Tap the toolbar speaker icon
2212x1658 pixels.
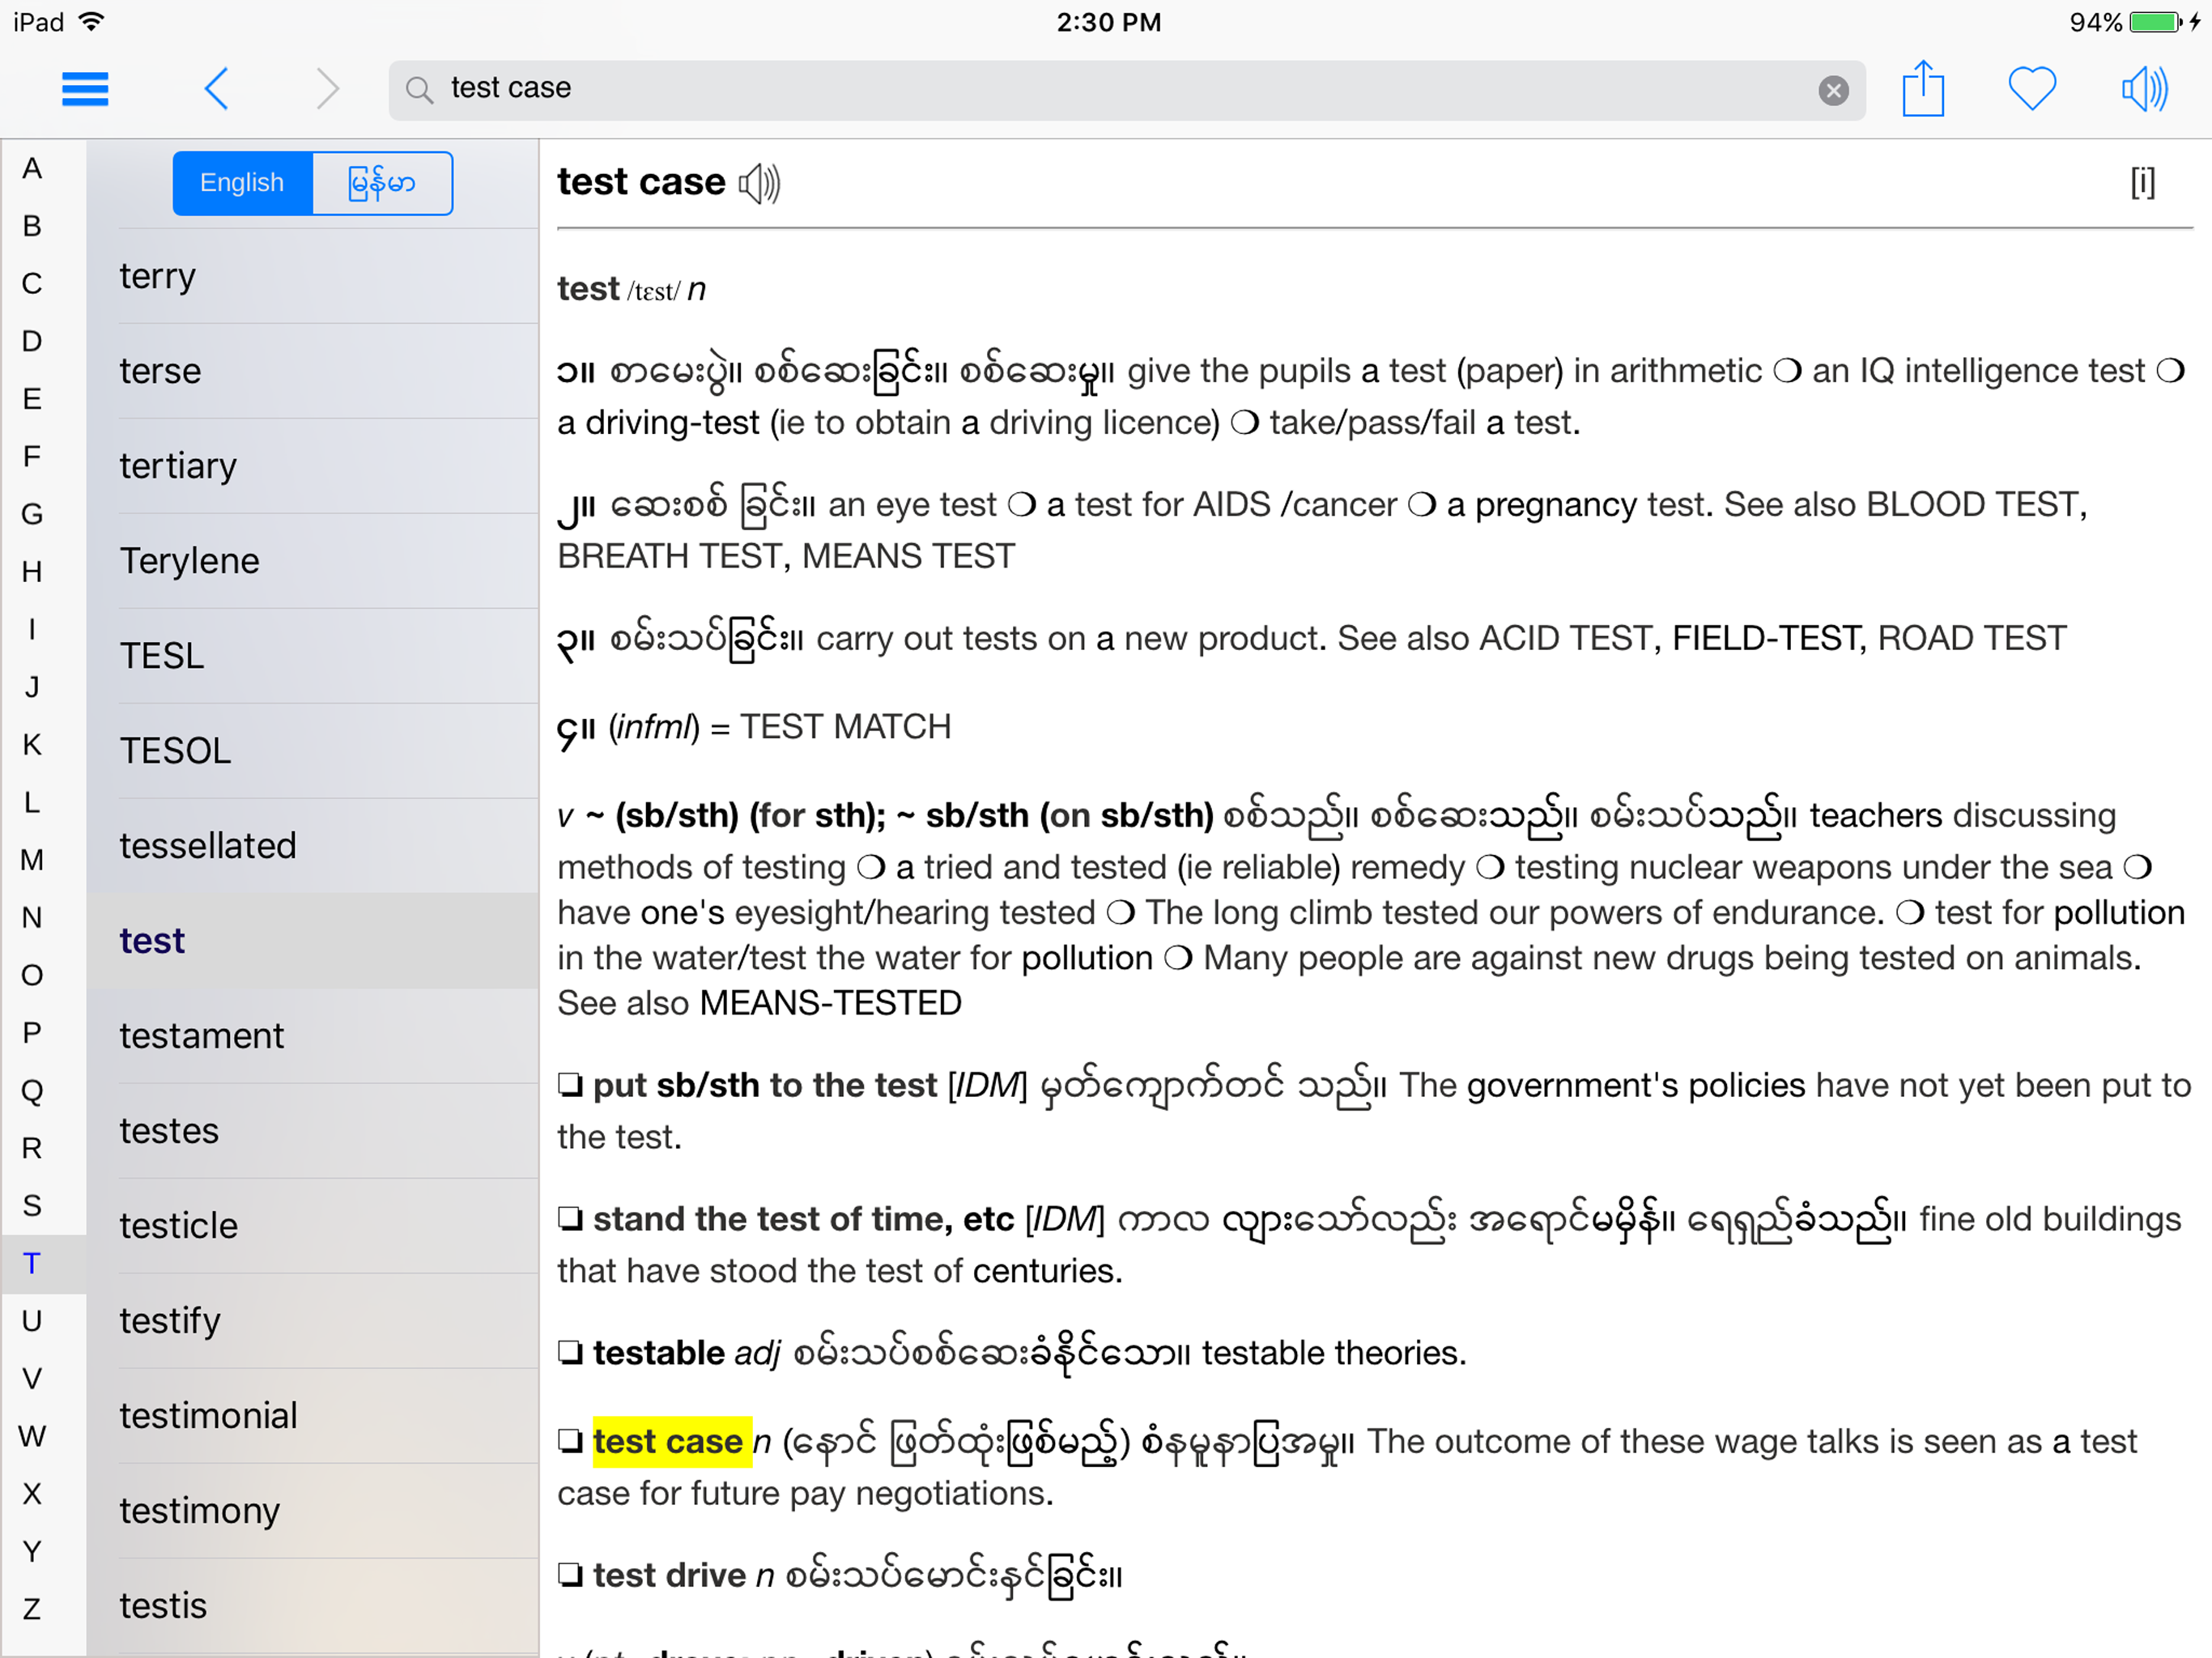[2143, 89]
